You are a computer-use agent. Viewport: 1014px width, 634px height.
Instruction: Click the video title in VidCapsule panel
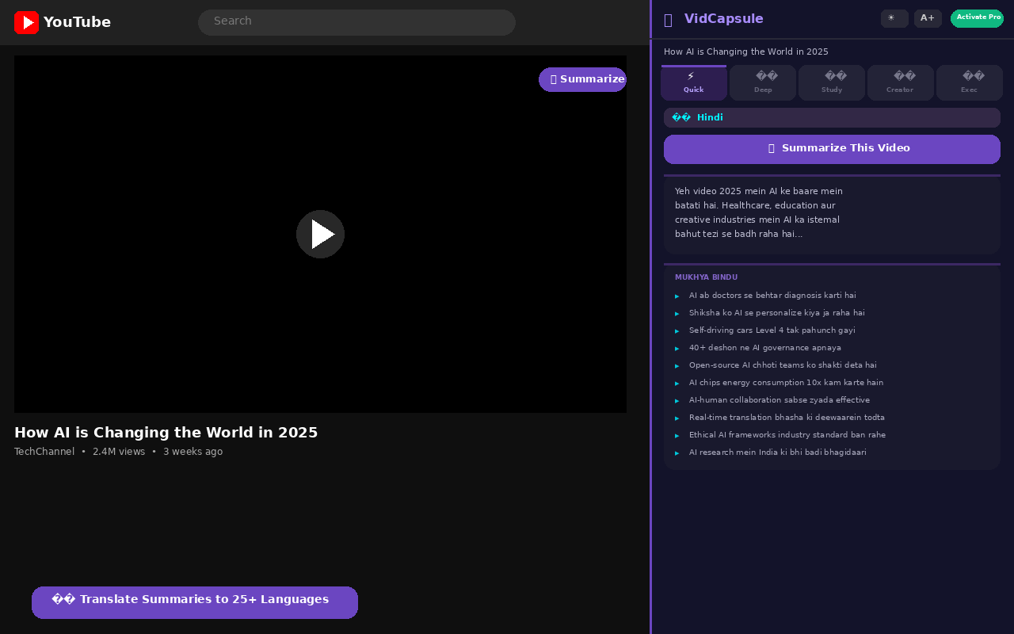click(x=746, y=52)
